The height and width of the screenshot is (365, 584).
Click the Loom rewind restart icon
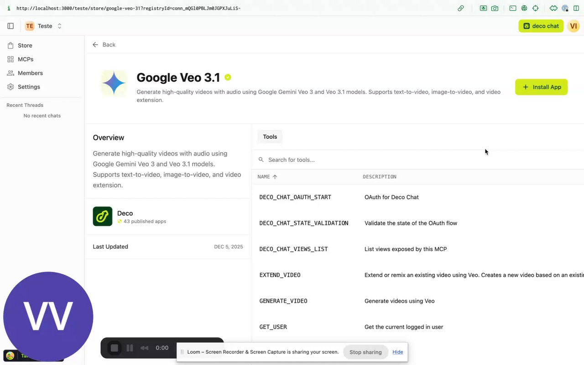coord(144,348)
